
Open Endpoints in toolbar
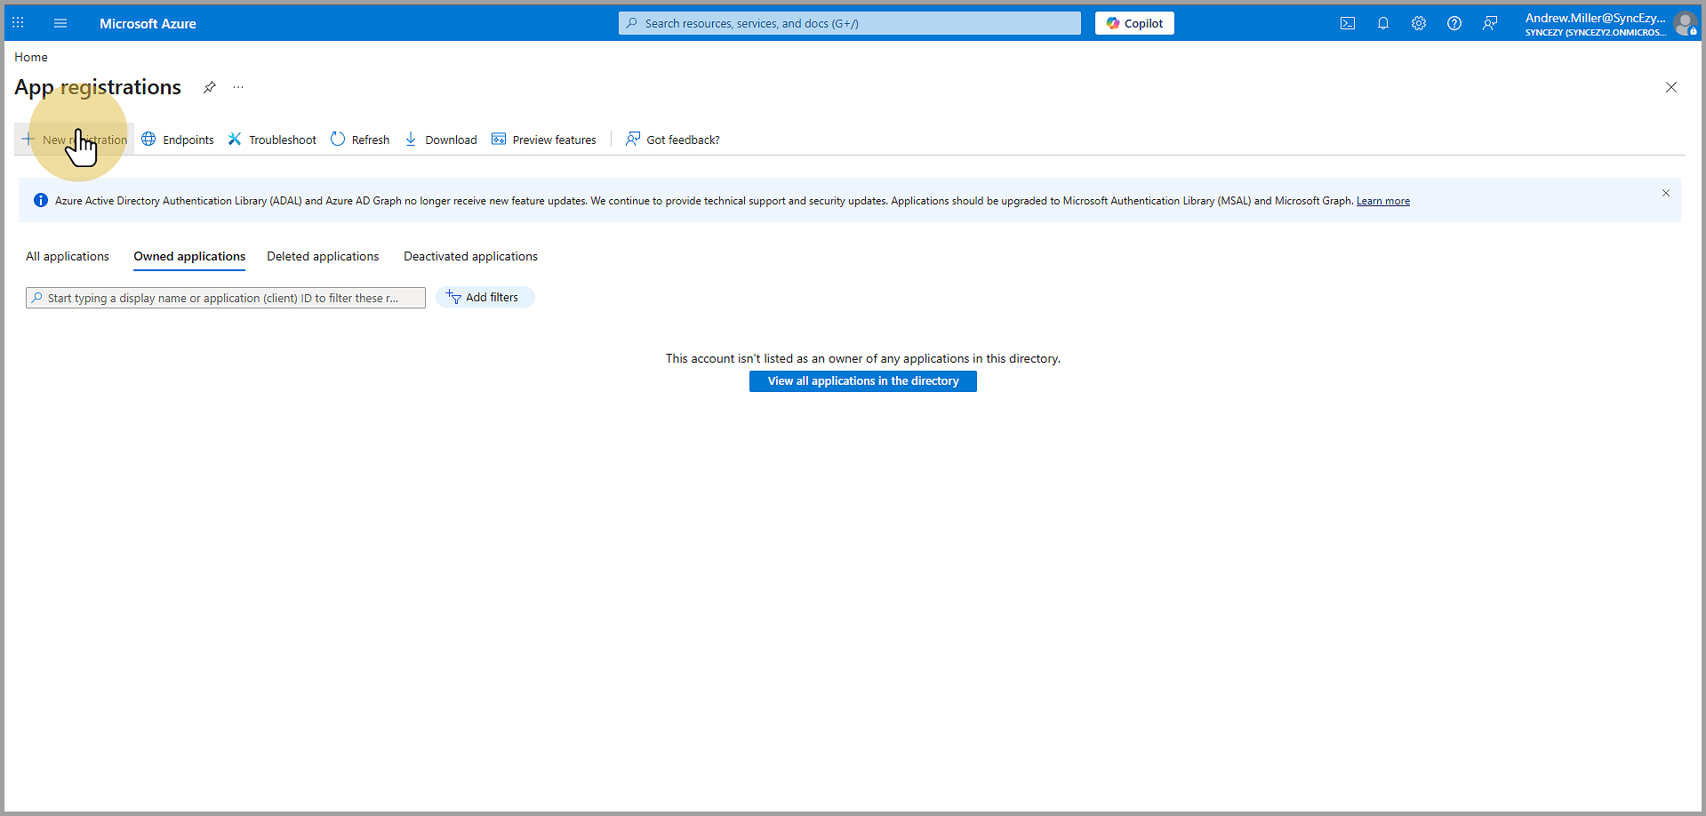178,140
